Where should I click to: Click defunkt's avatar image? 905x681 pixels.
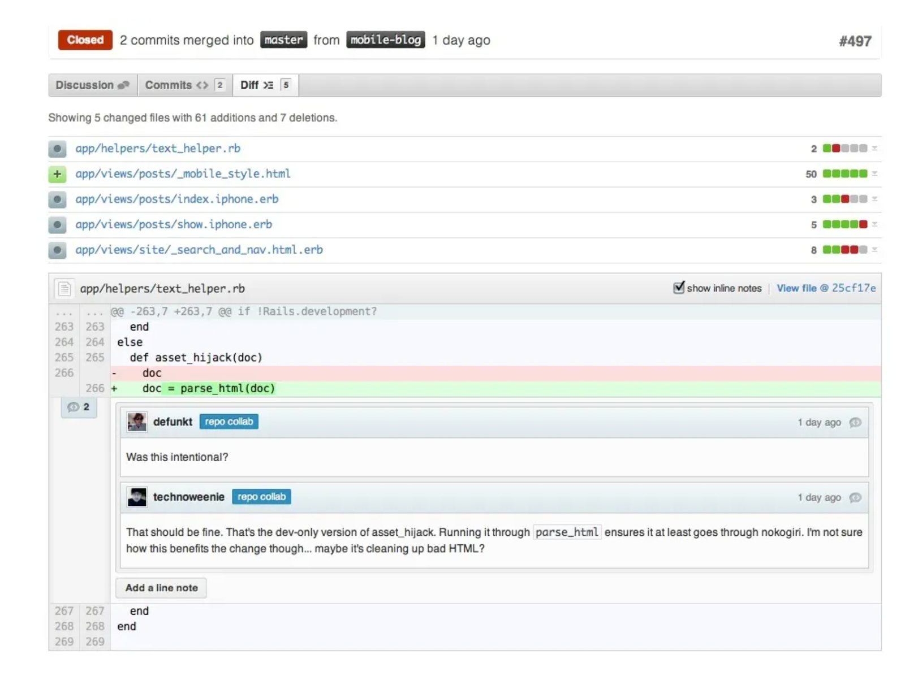(x=137, y=422)
